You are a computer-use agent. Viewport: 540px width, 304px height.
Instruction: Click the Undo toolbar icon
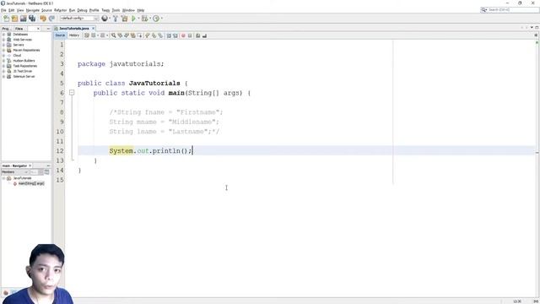point(43,19)
